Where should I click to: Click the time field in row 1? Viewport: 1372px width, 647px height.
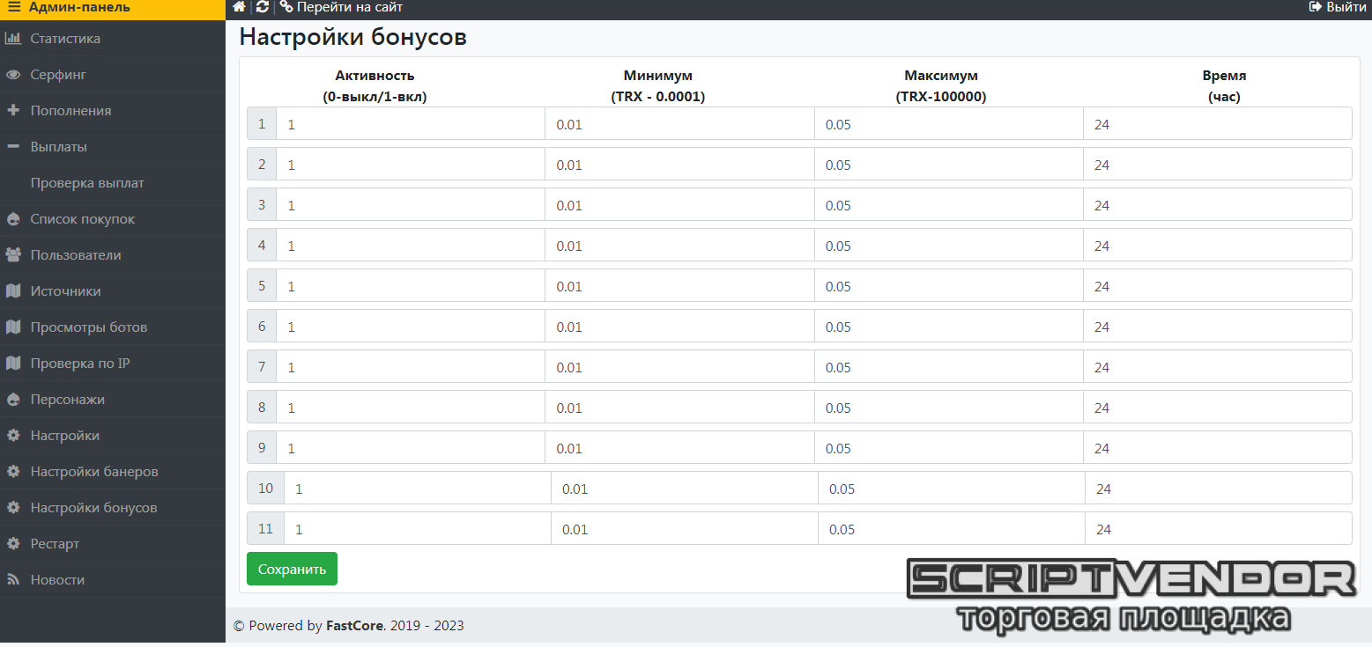1218,124
